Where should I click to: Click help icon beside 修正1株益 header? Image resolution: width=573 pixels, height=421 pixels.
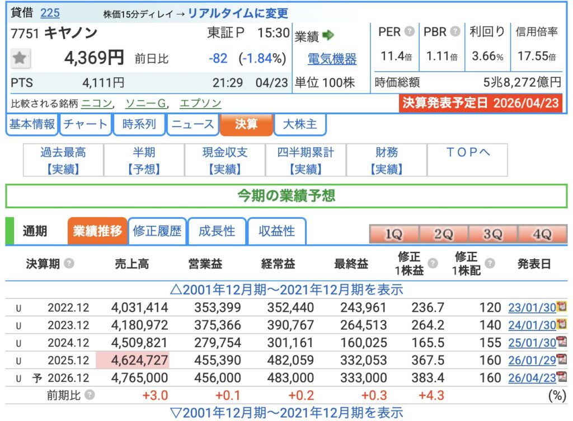tap(433, 263)
